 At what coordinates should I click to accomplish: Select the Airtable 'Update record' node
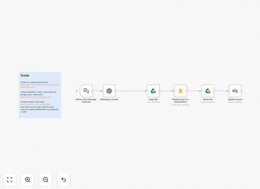pos(235,91)
